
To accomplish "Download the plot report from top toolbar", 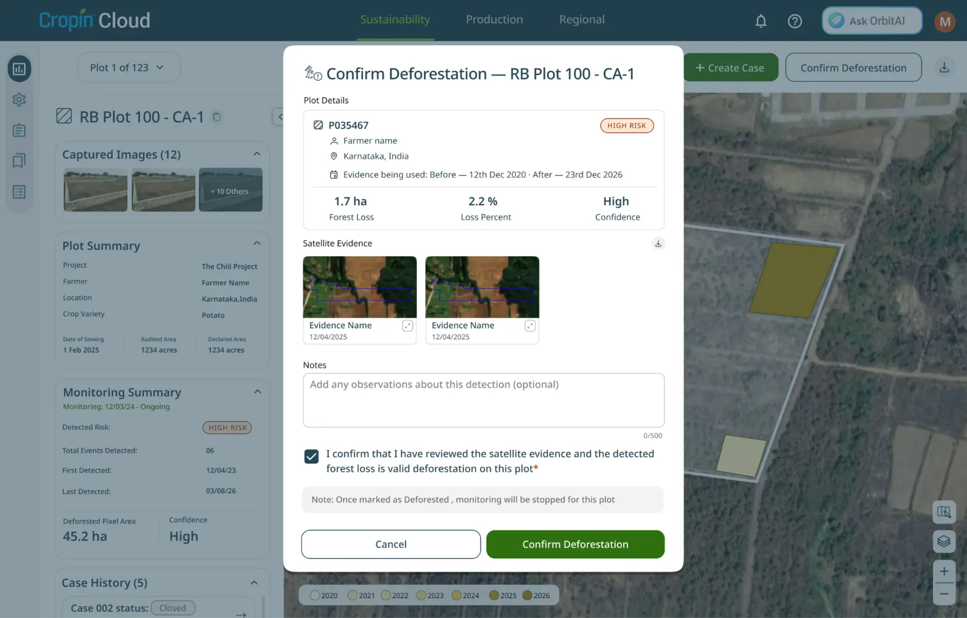I will coord(944,68).
